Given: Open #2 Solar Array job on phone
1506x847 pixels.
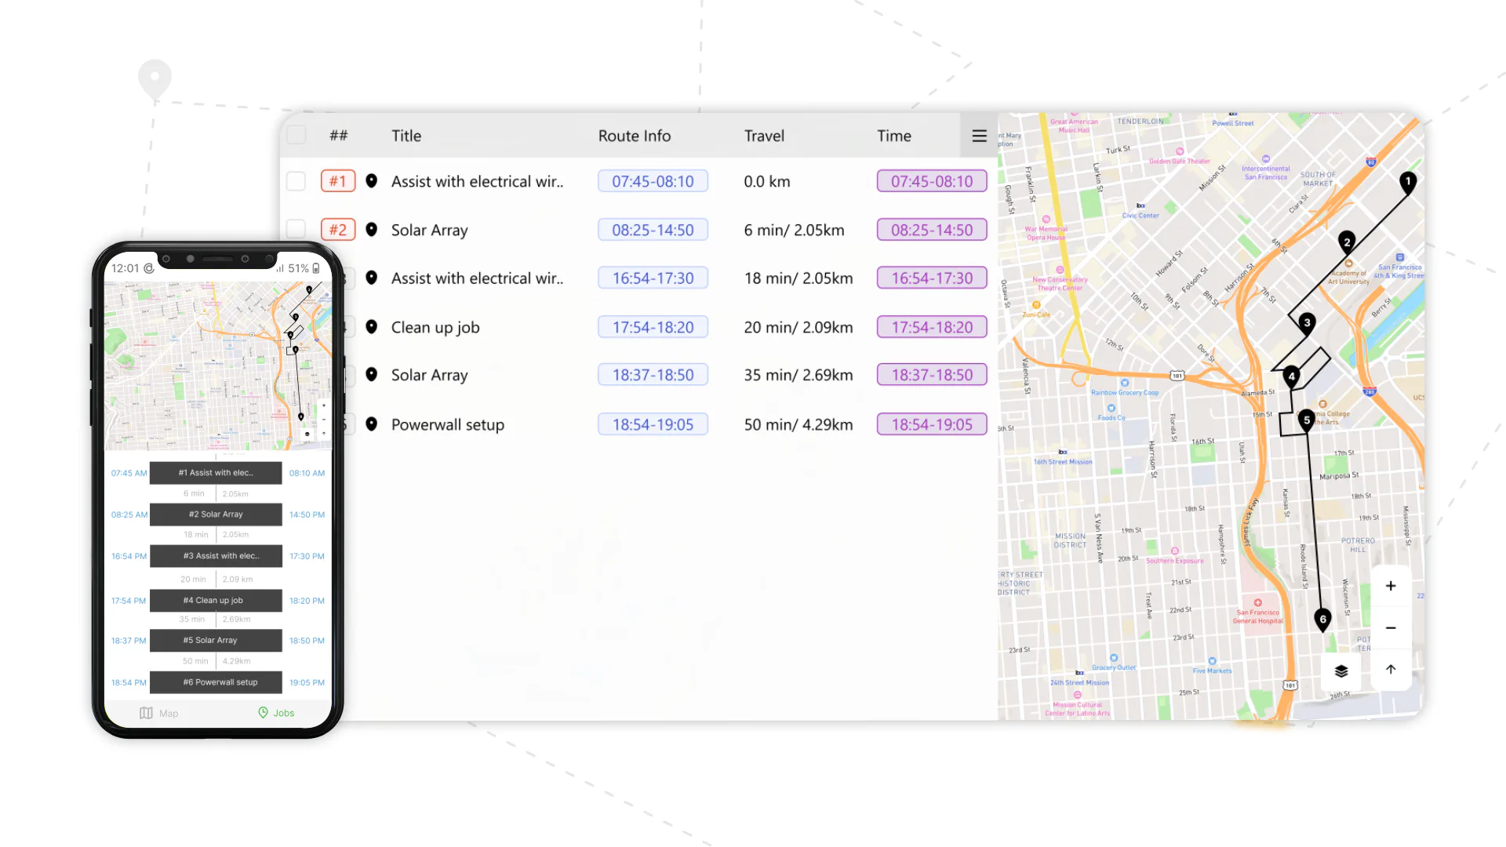Looking at the screenshot, I should pos(216,514).
